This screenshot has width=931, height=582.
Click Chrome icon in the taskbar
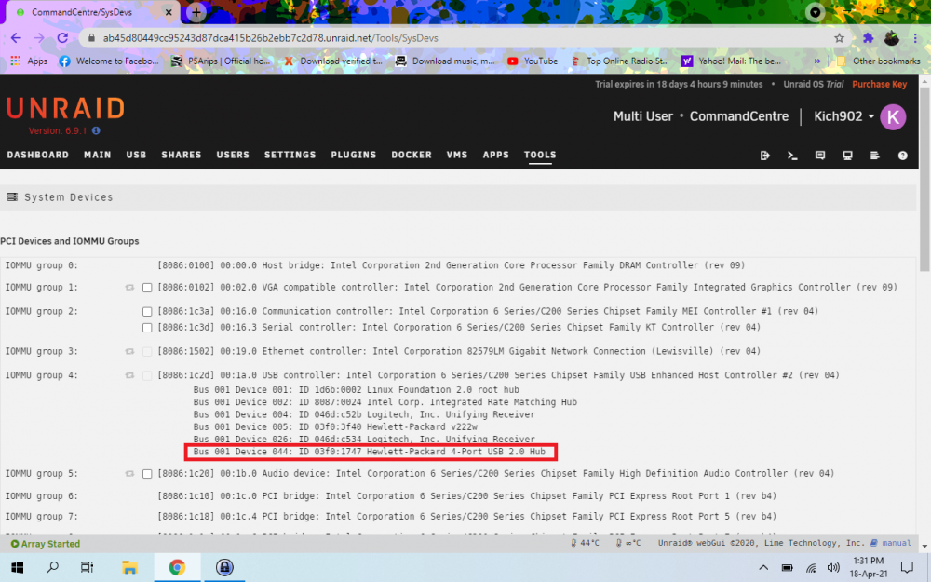[177, 568]
